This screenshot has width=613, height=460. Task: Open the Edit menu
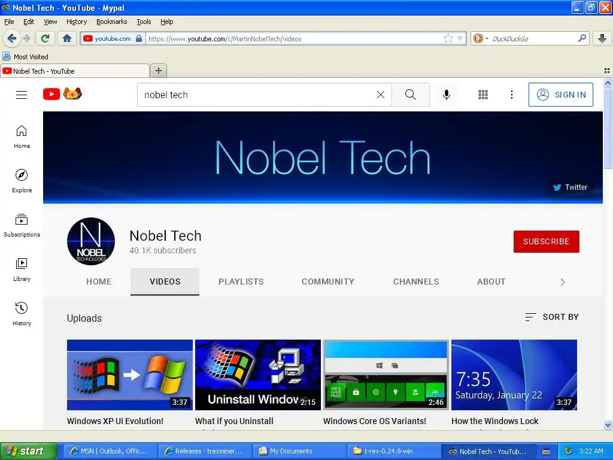click(x=29, y=22)
